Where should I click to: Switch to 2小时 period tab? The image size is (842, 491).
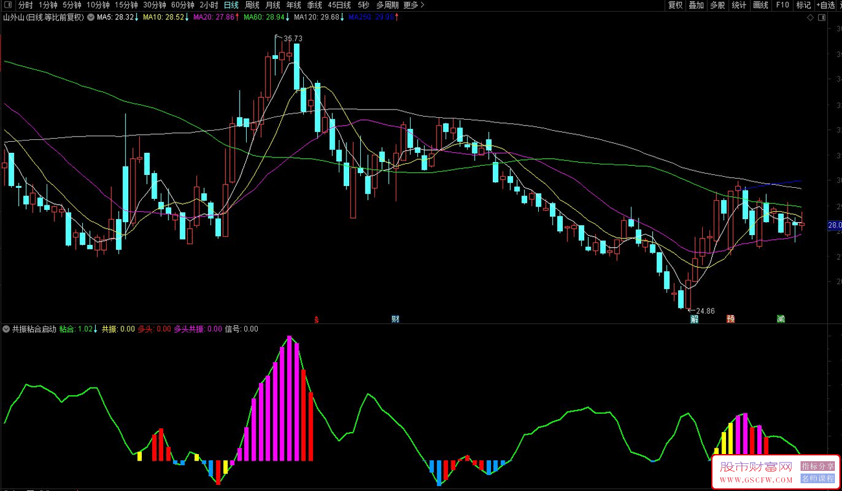(209, 5)
